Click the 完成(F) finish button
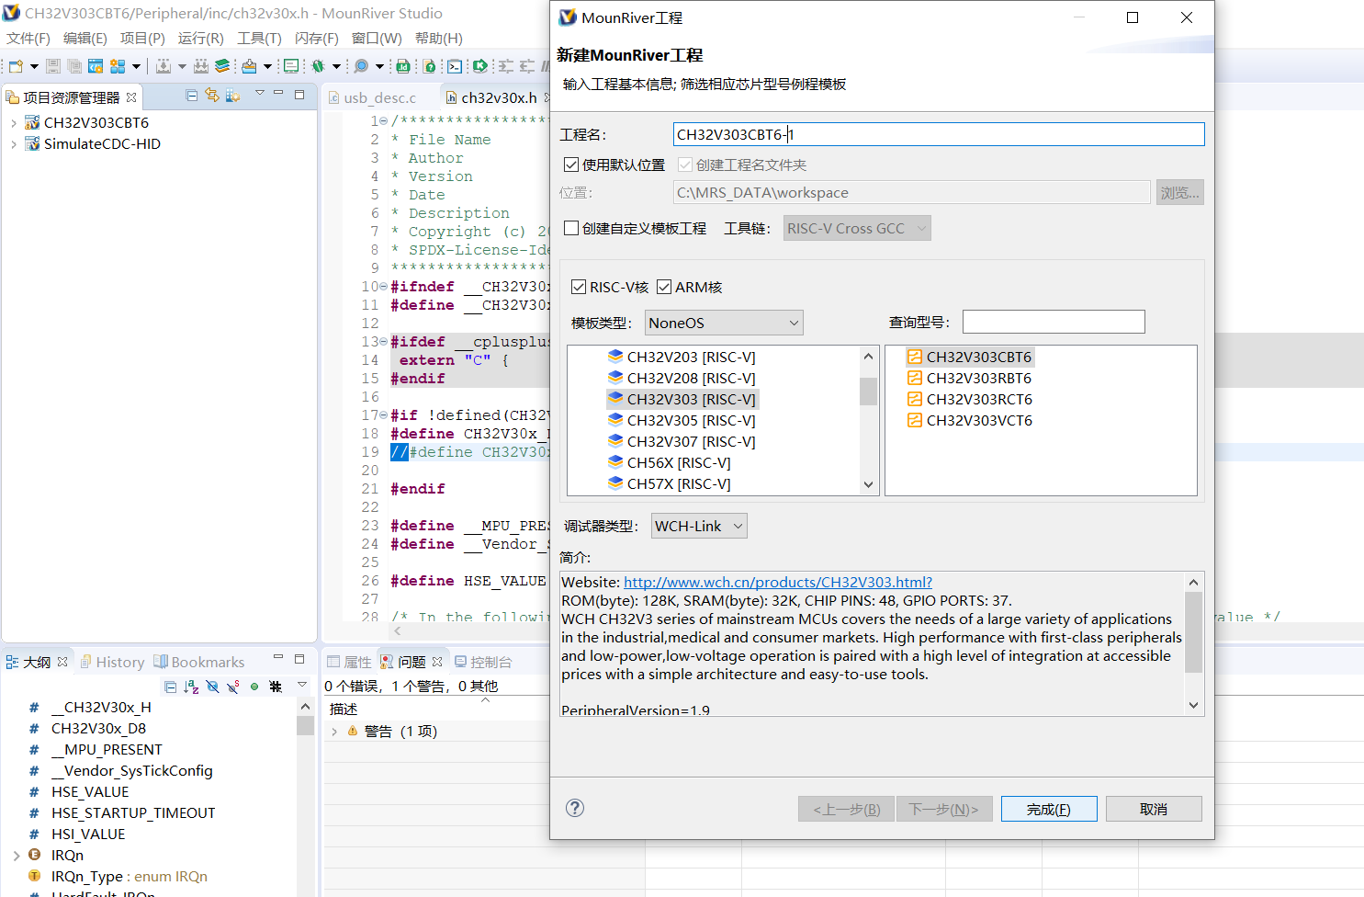Image resolution: width=1364 pixels, height=897 pixels. [x=1049, y=809]
